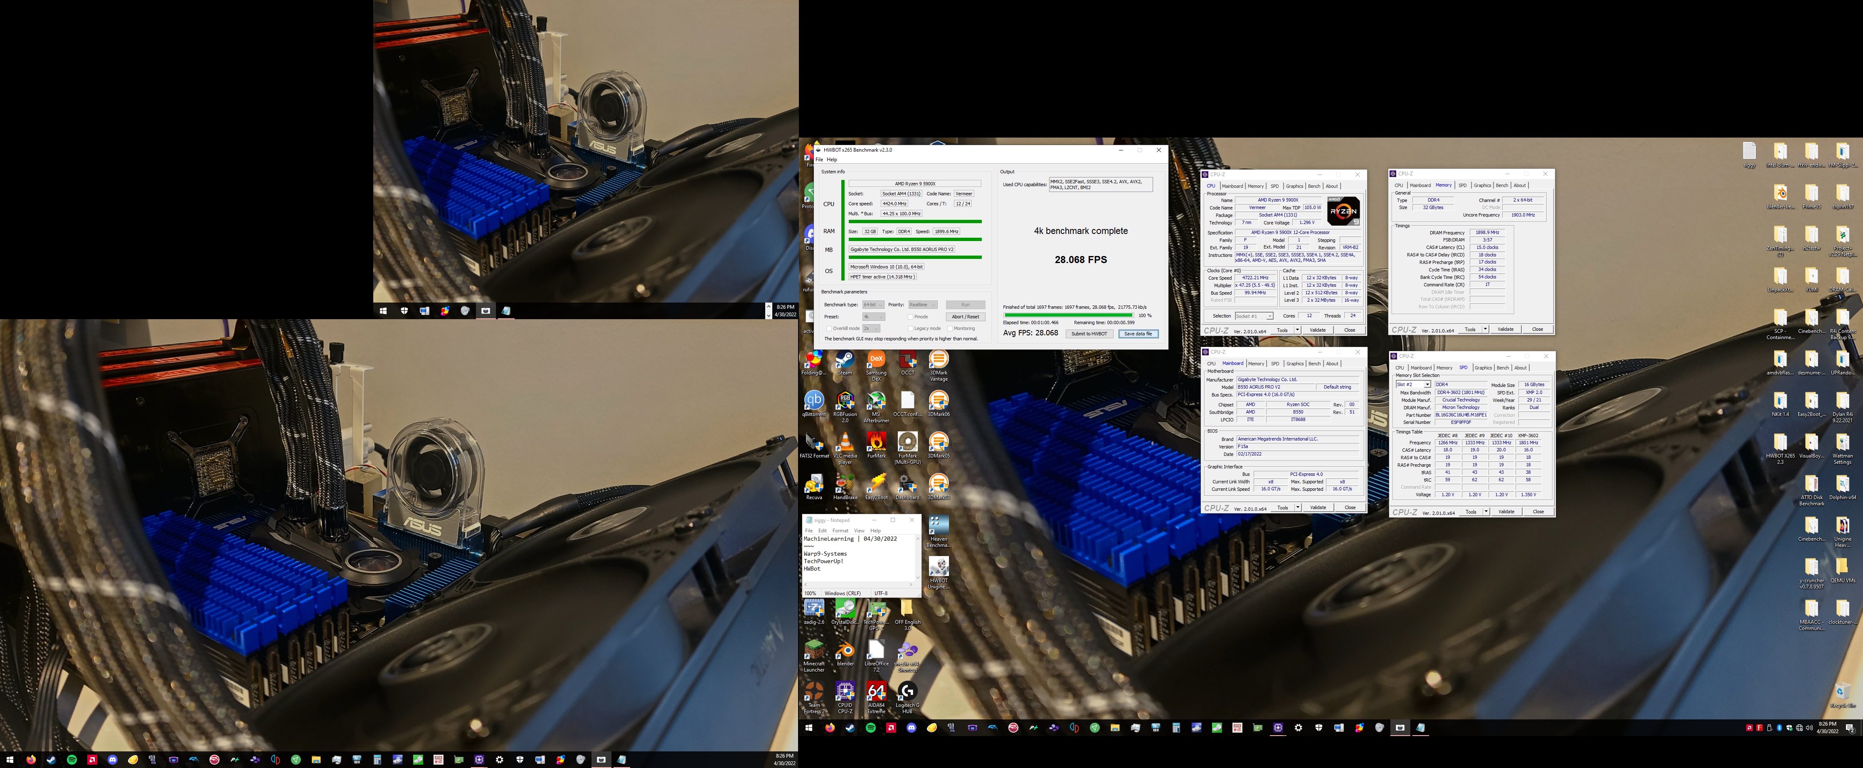Click Tools button in CPU-Z Mainboard window
Screen dimensions: 1863x768
(x=1282, y=508)
